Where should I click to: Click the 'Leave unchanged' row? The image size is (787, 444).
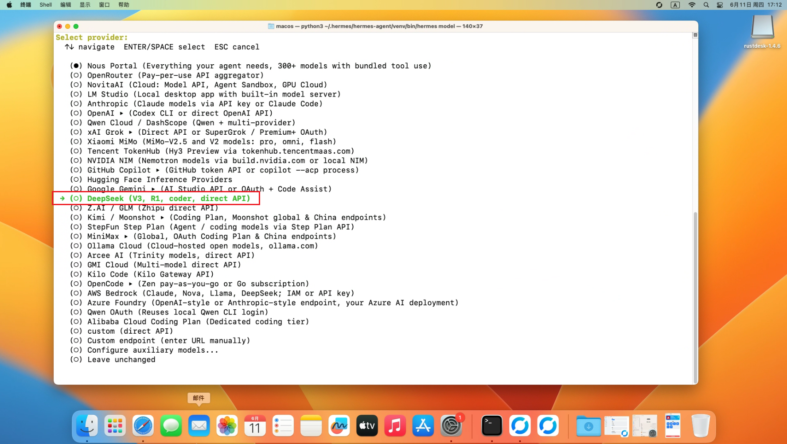pos(113,360)
